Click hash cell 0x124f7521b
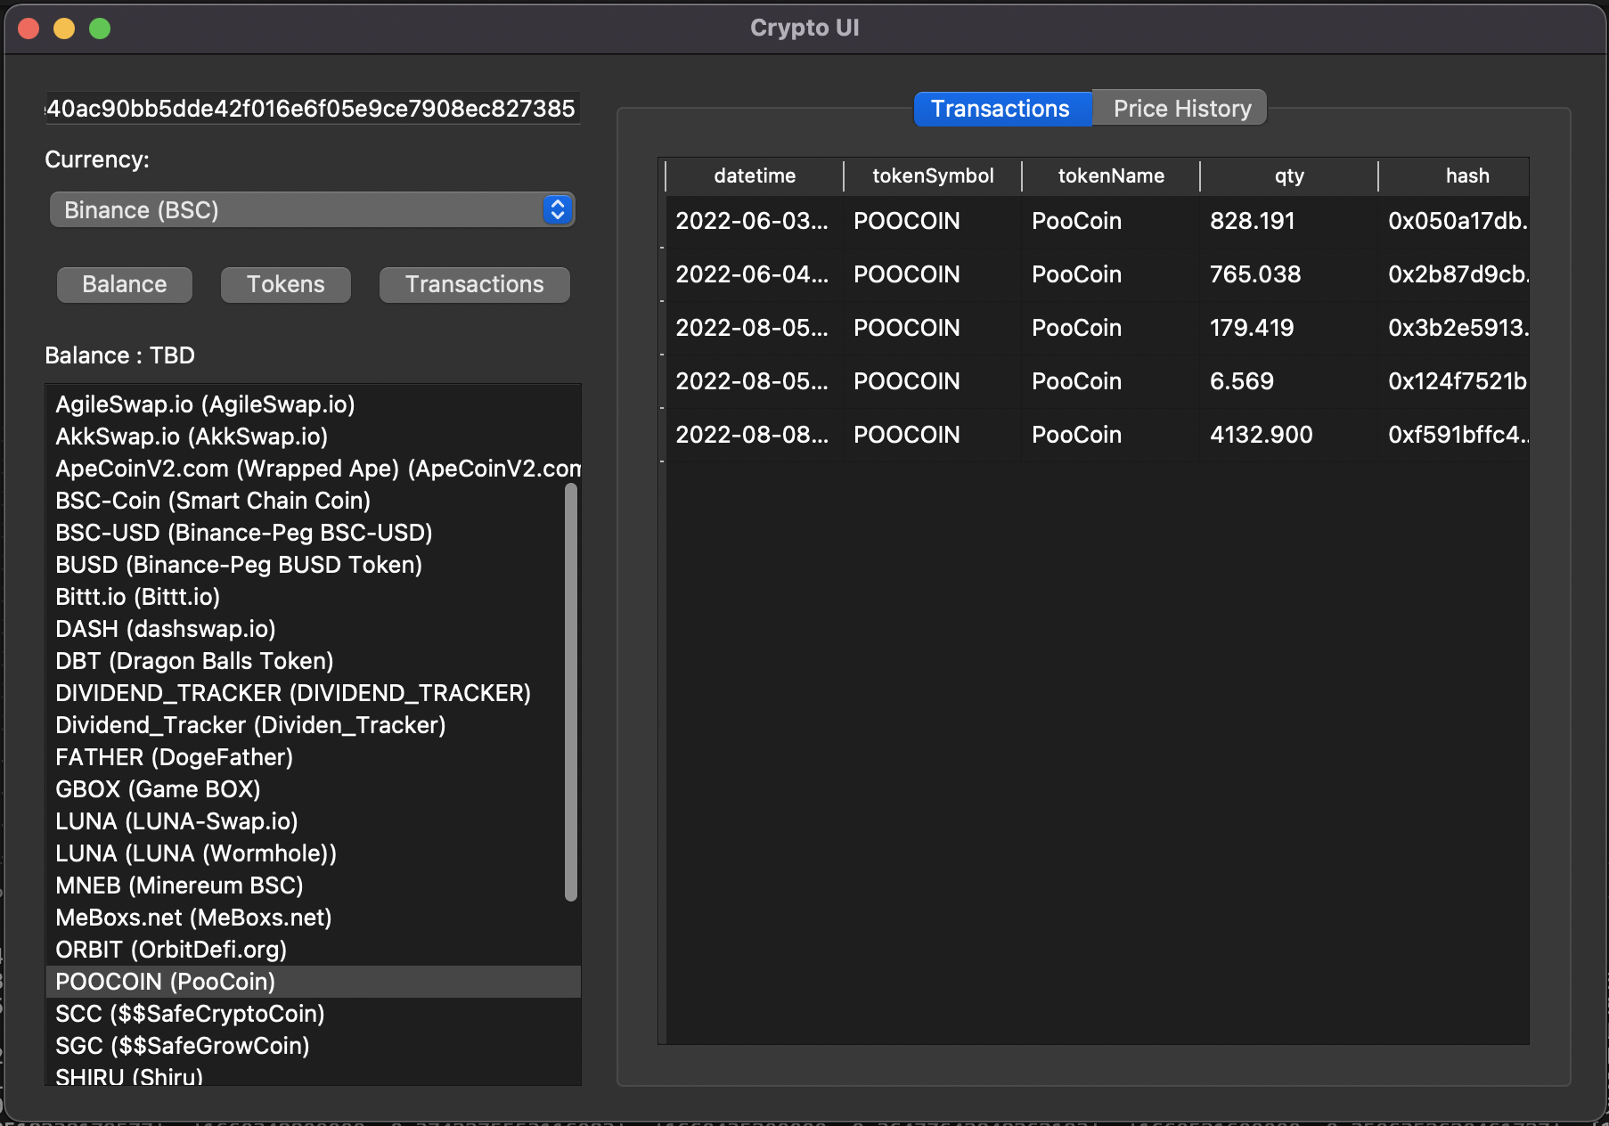1609x1126 pixels. click(1455, 381)
